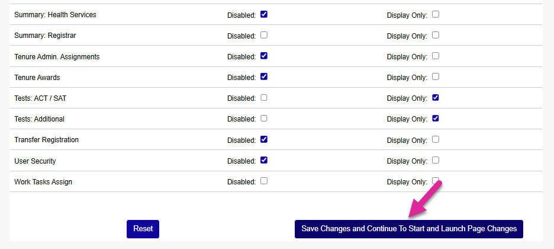The image size is (554, 249).
Task: Uncheck Display Only for Tests: Additional
Action: 436,118
